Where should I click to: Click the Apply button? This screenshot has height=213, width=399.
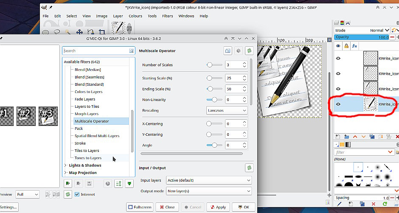point(217,207)
